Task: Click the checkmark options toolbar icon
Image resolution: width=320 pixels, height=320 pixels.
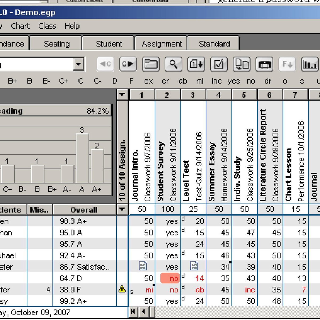Action: click(219, 64)
